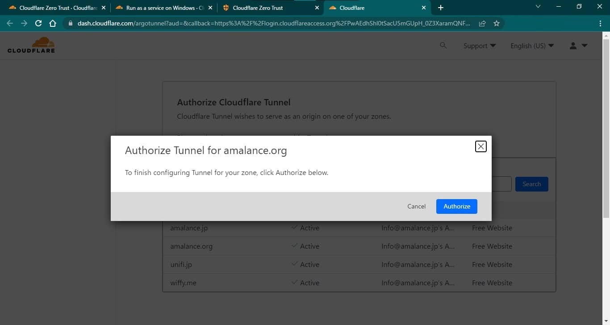
Task: View site info via padlock icon
Action: tap(71, 24)
